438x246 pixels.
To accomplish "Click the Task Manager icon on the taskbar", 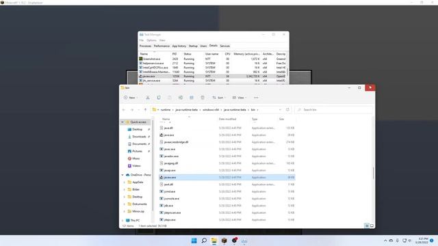I will tap(244, 241).
